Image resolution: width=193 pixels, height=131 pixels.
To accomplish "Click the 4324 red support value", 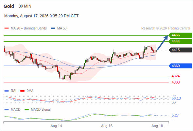I will 176,76.
